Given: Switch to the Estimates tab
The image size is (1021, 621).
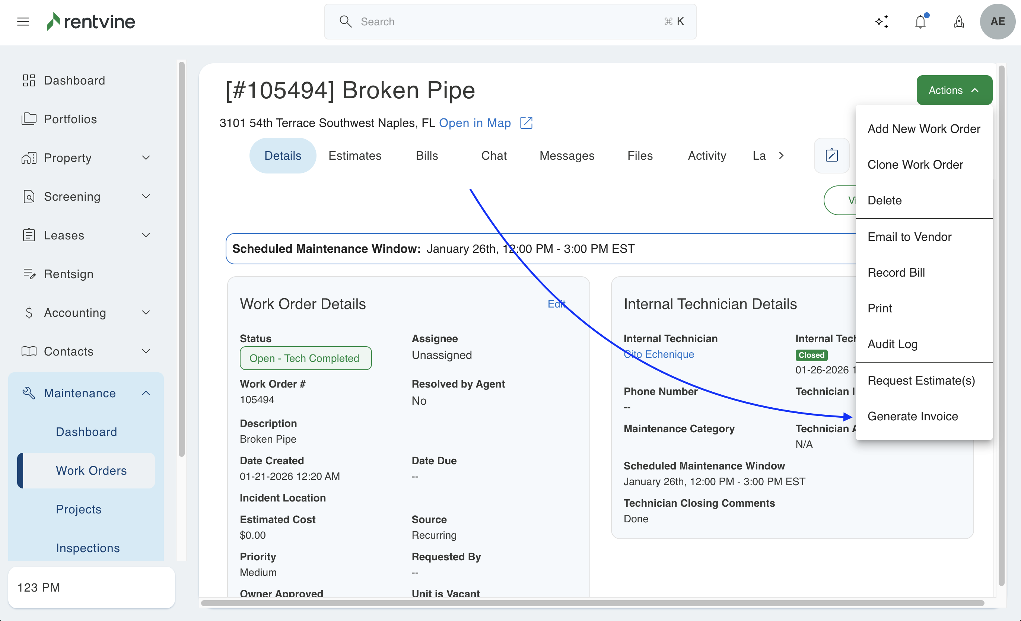Looking at the screenshot, I should tap(355, 155).
